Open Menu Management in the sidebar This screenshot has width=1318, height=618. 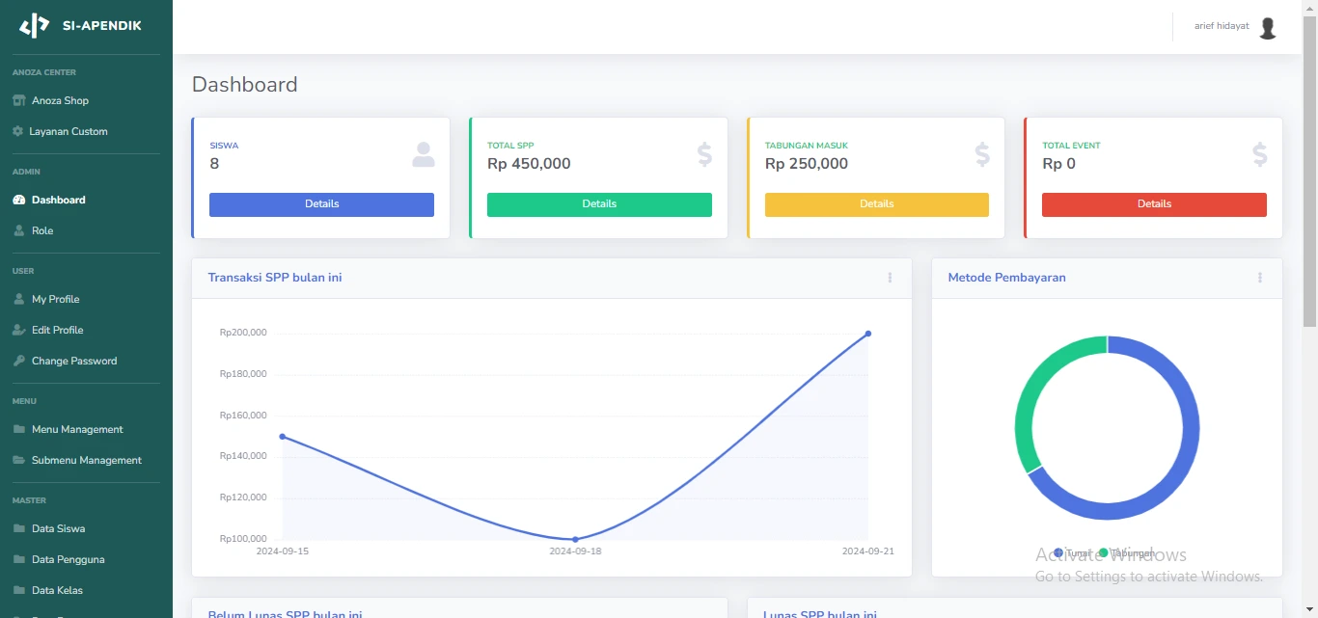click(77, 429)
